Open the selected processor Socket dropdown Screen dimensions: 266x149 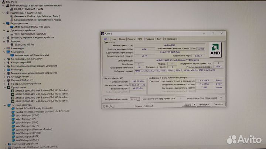point(135,99)
